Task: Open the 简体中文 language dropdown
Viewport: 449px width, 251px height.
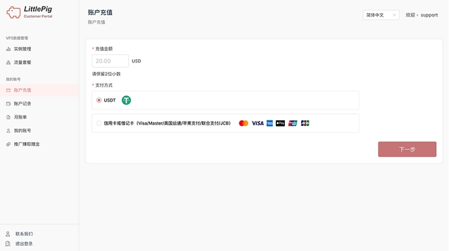Action: tap(380, 15)
